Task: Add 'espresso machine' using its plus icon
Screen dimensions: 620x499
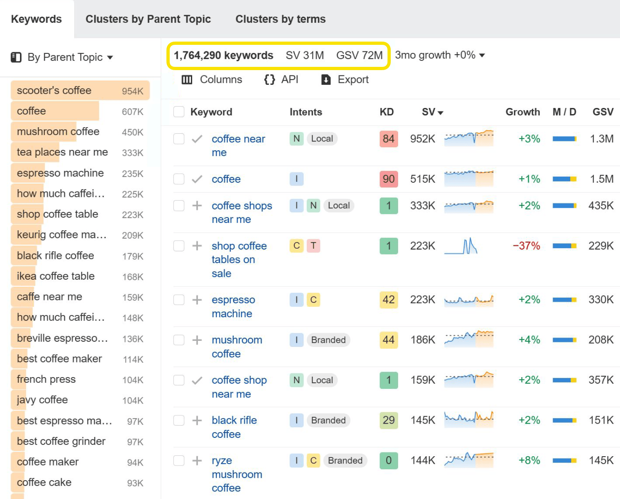Action: [x=197, y=300]
